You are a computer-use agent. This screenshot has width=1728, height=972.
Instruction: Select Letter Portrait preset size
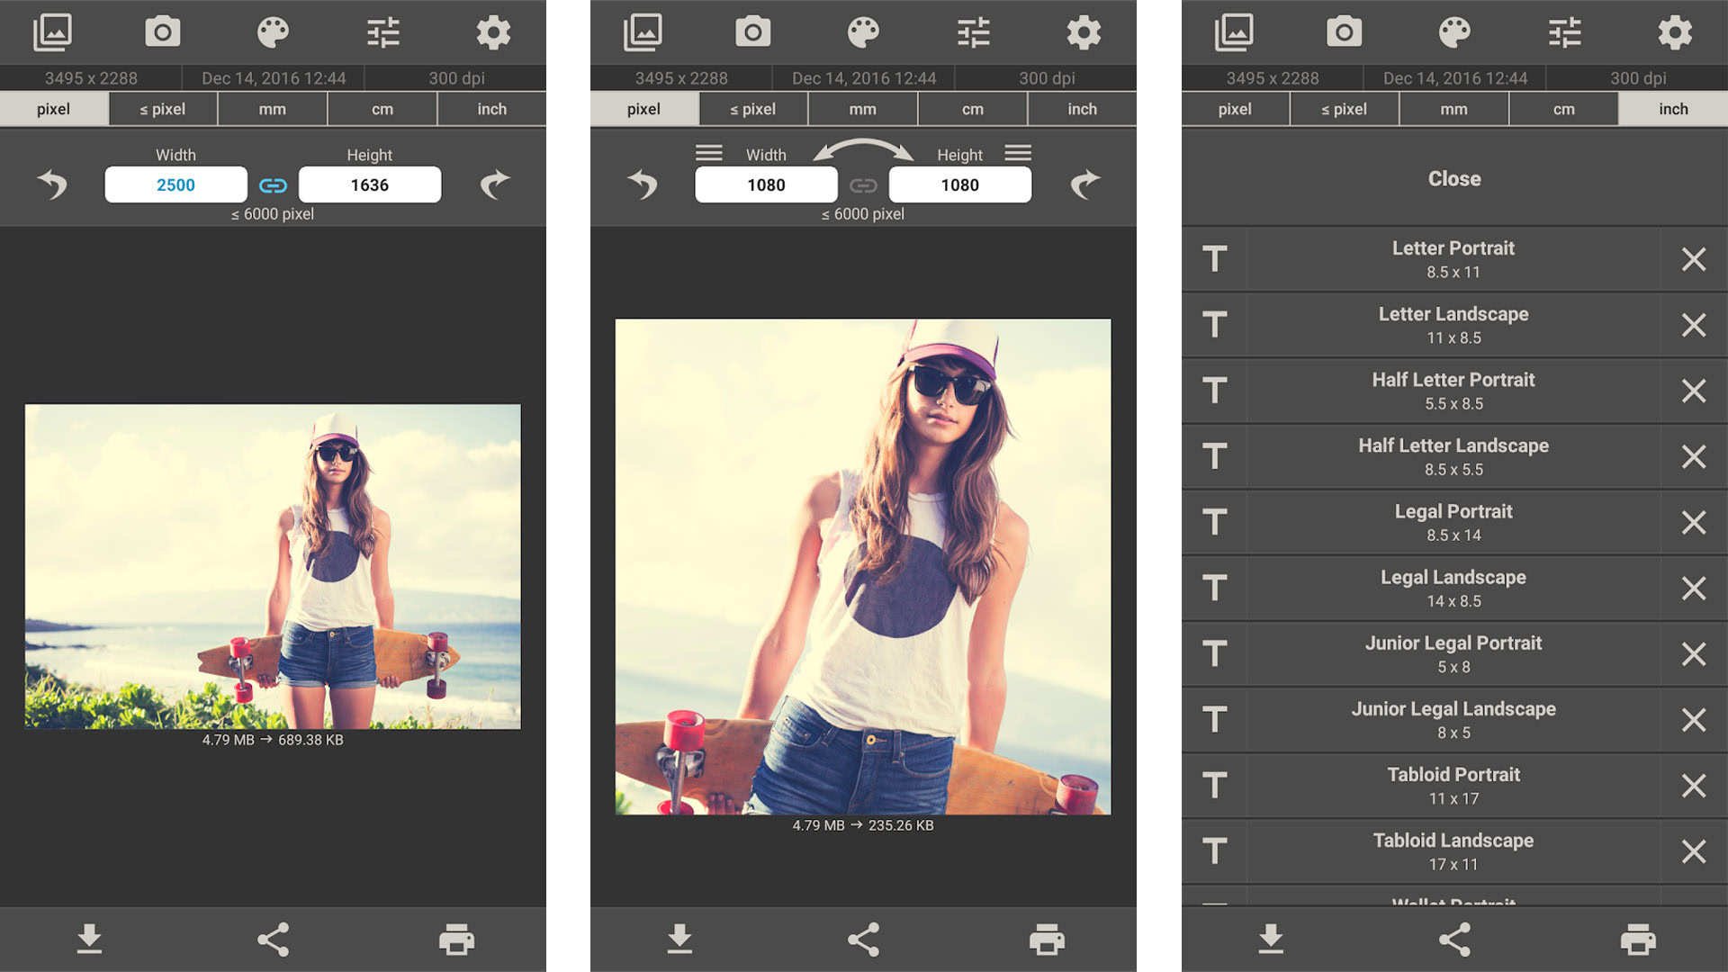pyautogui.click(x=1453, y=257)
